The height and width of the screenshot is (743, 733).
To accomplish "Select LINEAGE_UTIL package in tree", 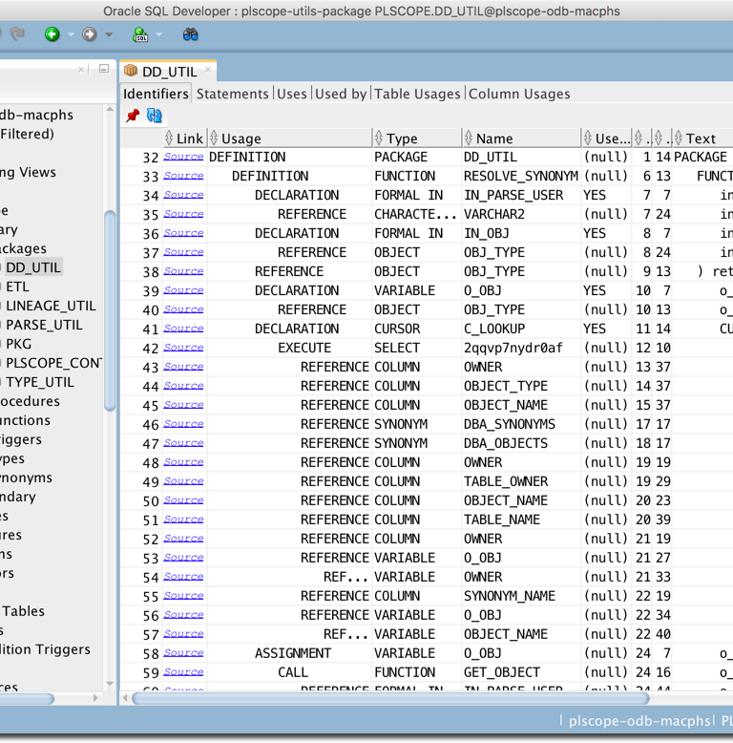I will point(51,306).
